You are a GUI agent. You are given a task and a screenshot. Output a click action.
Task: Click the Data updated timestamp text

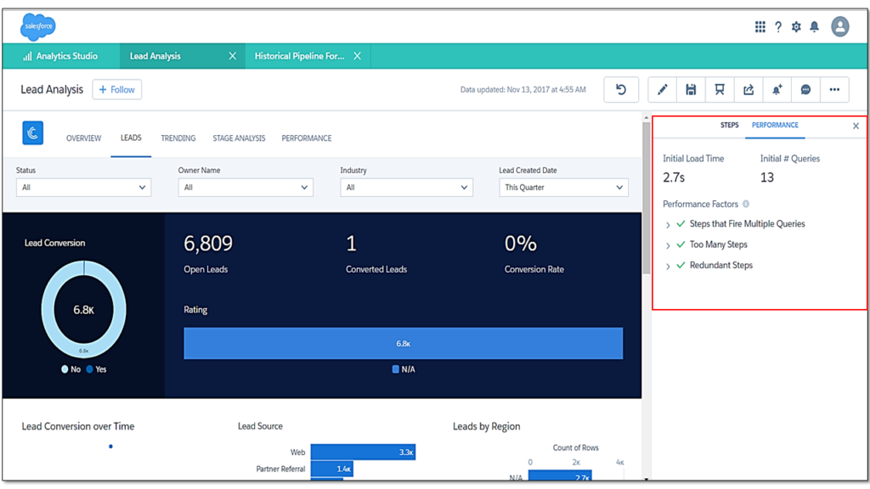click(x=523, y=89)
